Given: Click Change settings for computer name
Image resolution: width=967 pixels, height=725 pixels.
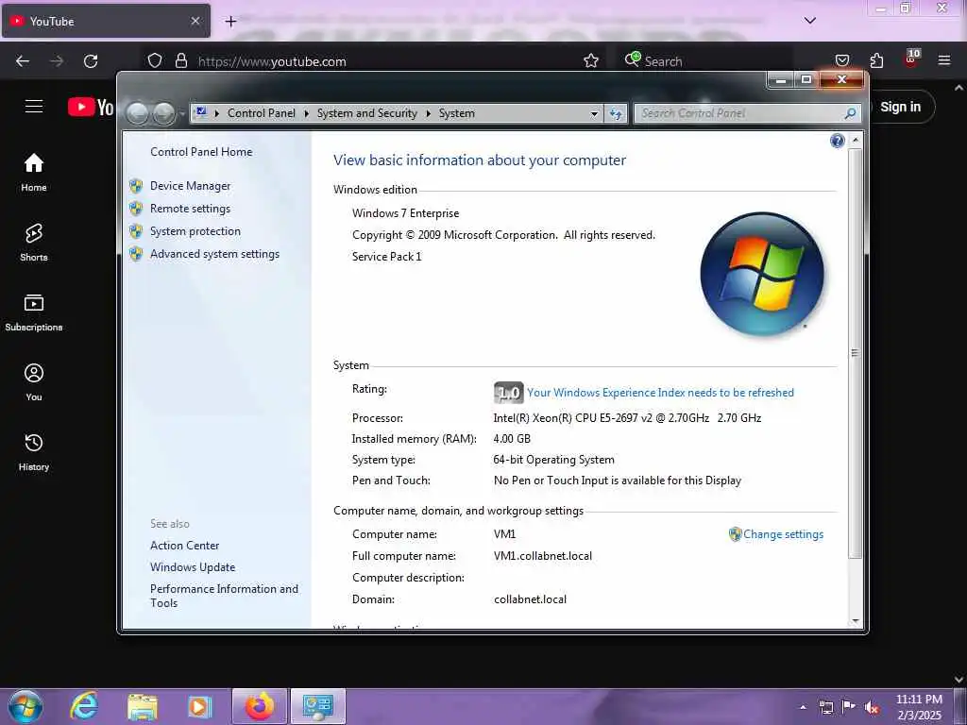Looking at the screenshot, I should pyautogui.click(x=783, y=534).
